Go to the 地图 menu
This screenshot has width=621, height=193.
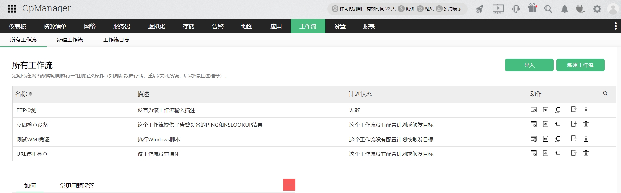coord(247,27)
